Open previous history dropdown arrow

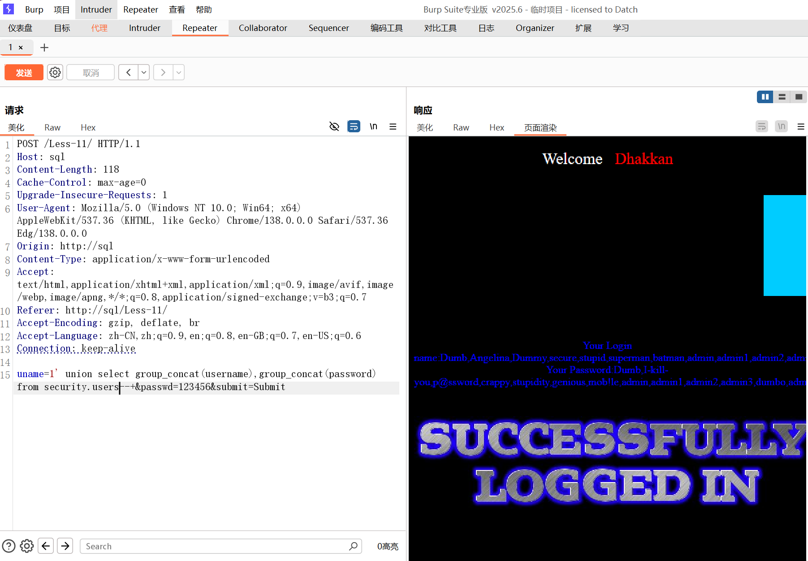144,72
